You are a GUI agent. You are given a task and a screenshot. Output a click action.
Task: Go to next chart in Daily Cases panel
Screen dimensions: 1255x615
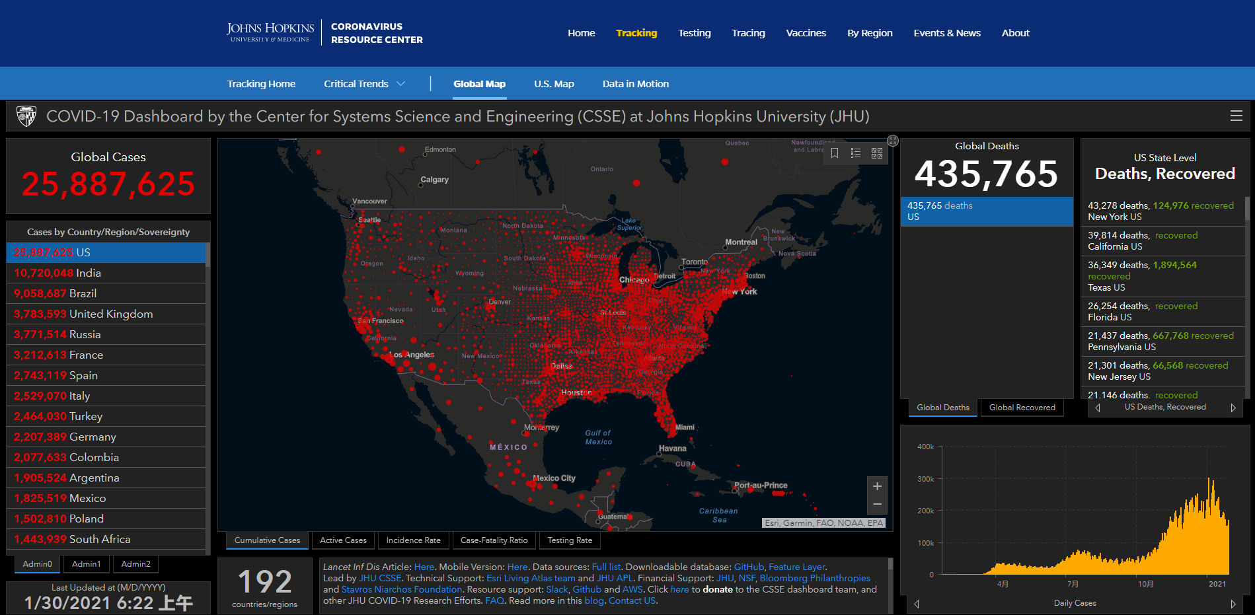pyautogui.click(x=1233, y=604)
